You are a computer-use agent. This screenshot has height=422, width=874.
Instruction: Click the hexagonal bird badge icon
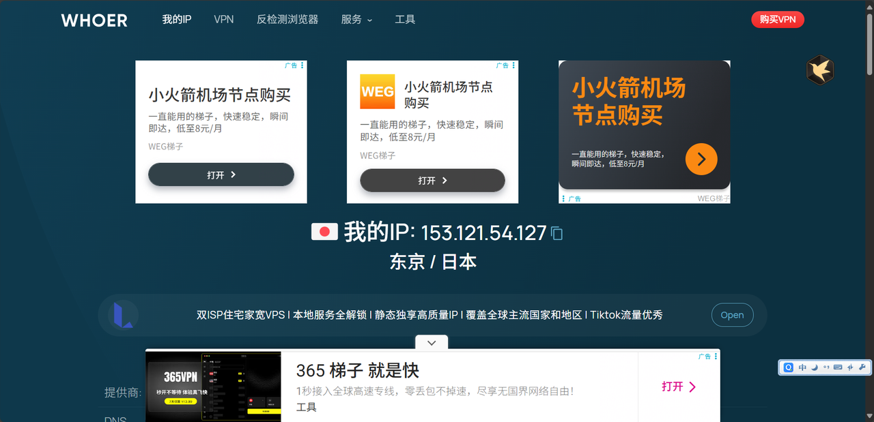[x=819, y=70]
